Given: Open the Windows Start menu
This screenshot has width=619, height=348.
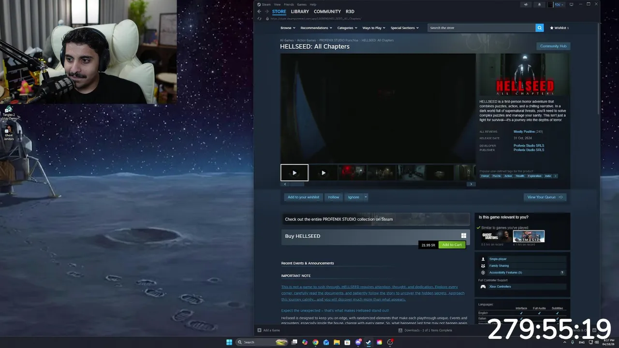Looking at the screenshot, I should pos(229,342).
